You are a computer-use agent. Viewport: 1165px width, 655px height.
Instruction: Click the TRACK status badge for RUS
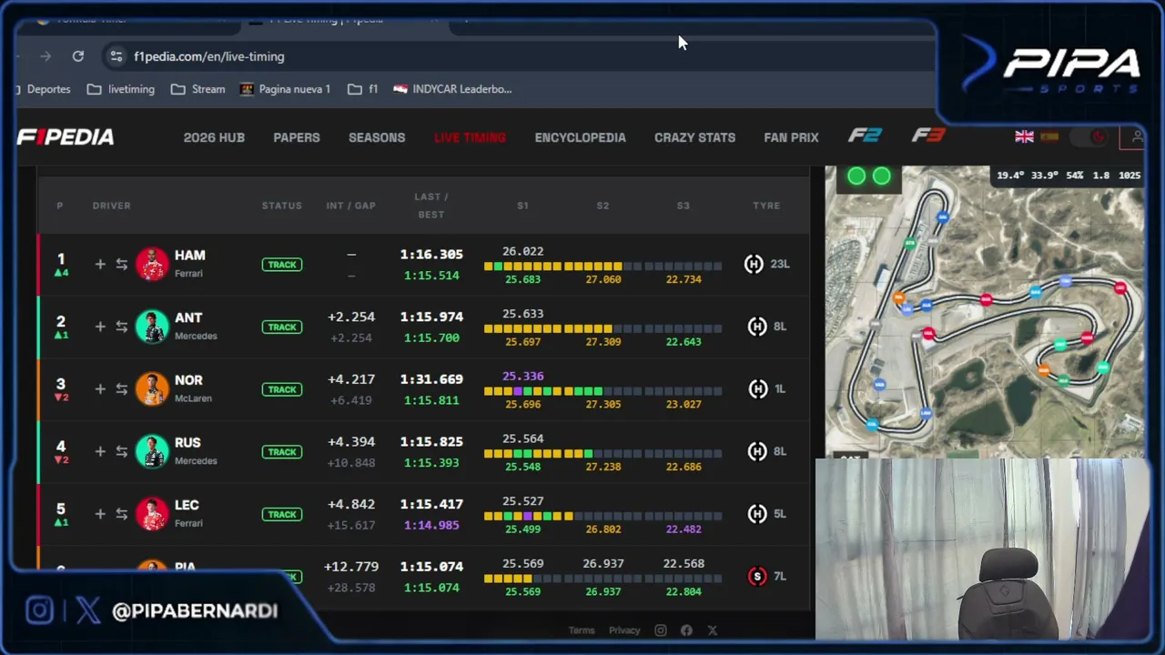pos(282,452)
